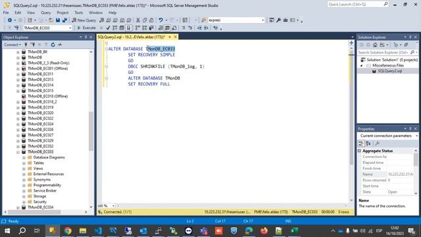Click the Database Engine Query icon
The image size is (421, 237).
pyautogui.click(x=102, y=20)
